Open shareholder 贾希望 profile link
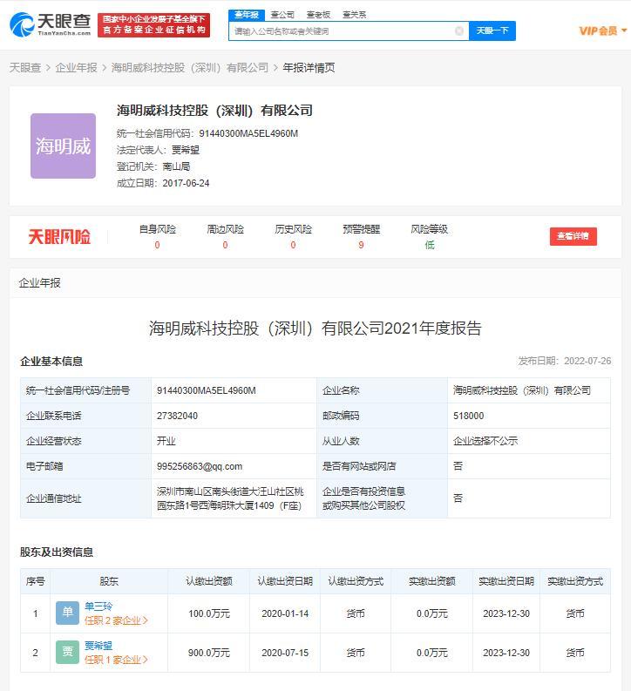 98,646
